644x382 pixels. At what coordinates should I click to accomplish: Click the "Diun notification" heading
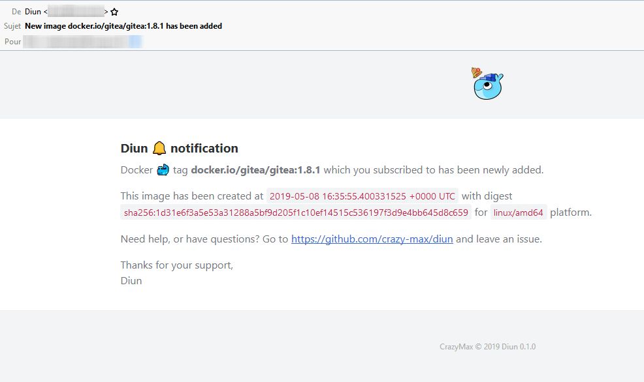click(180, 149)
